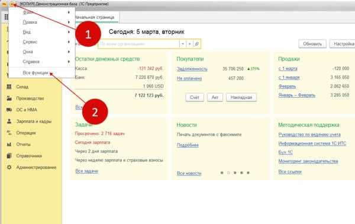The image size is (355, 224).
Task: Select the second news carousel dot
Action: [228, 173]
